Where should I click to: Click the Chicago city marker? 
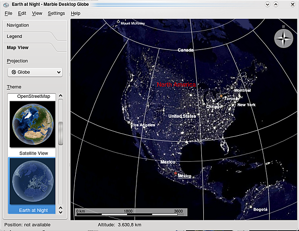click(204, 104)
